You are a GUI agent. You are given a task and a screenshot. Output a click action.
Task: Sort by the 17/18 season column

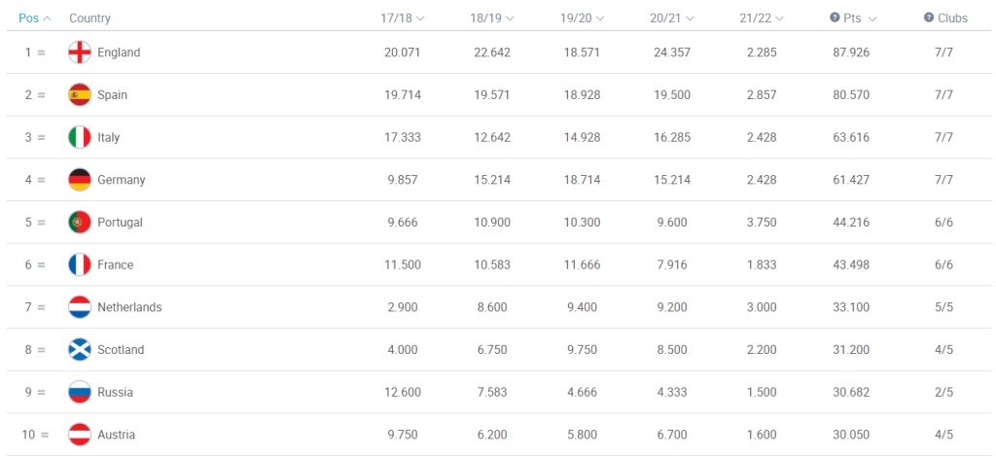pyautogui.click(x=401, y=18)
